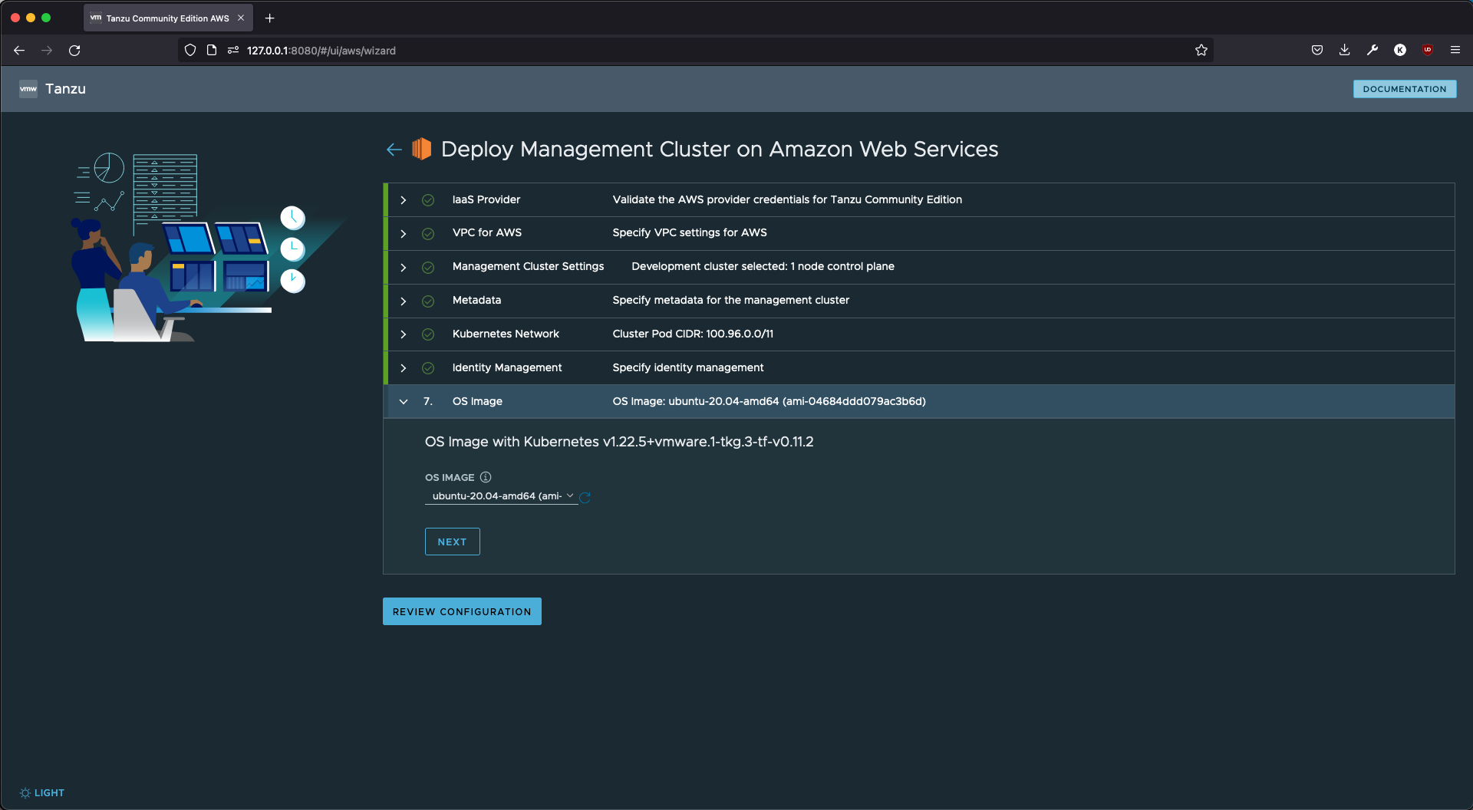Screen dimensions: 1473x810
Task: Open the K profile extension icon
Action: (1400, 51)
